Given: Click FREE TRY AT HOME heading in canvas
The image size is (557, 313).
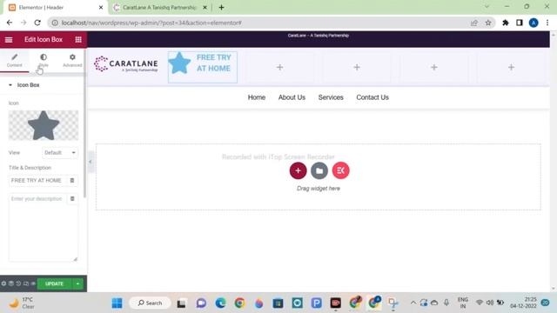Looking at the screenshot, I should (213, 63).
